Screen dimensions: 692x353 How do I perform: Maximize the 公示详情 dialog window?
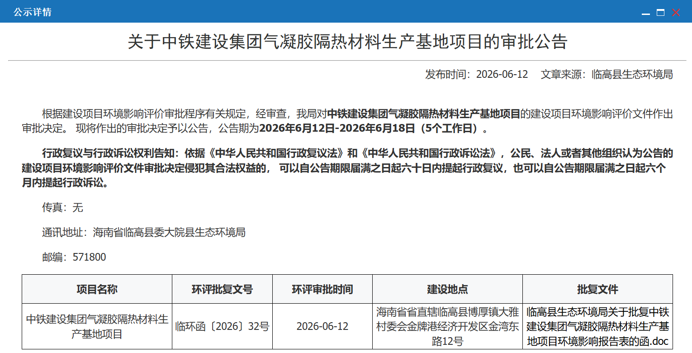(660, 13)
